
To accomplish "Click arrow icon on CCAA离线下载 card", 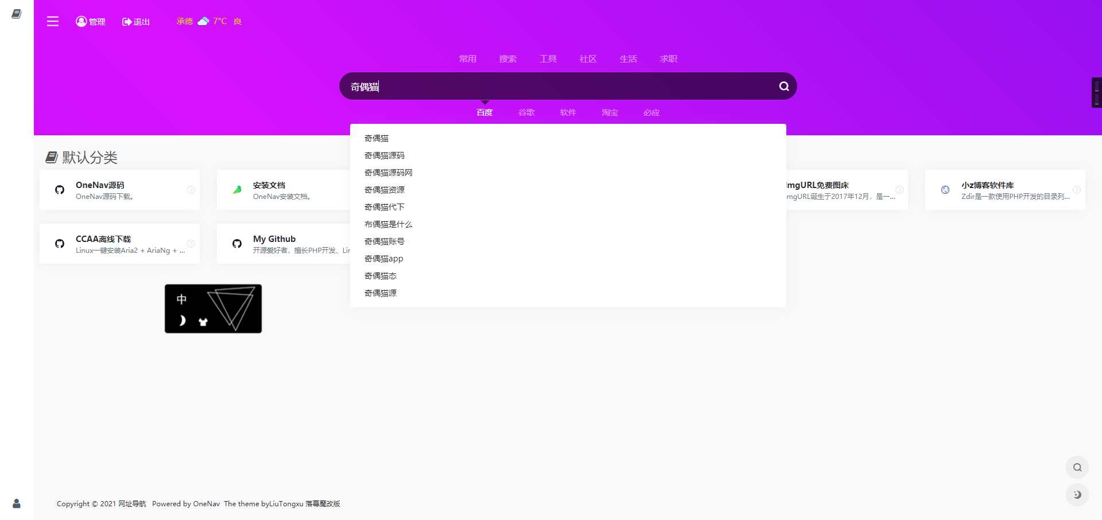I will pos(191,244).
